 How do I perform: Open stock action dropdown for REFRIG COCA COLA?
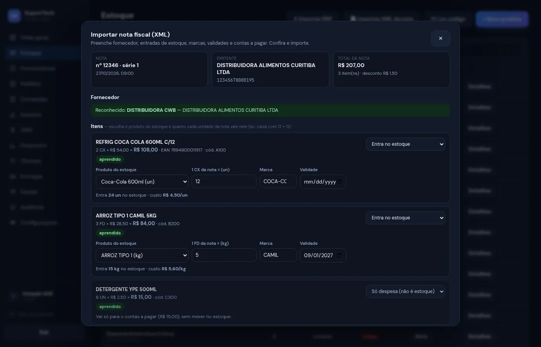coord(405,144)
